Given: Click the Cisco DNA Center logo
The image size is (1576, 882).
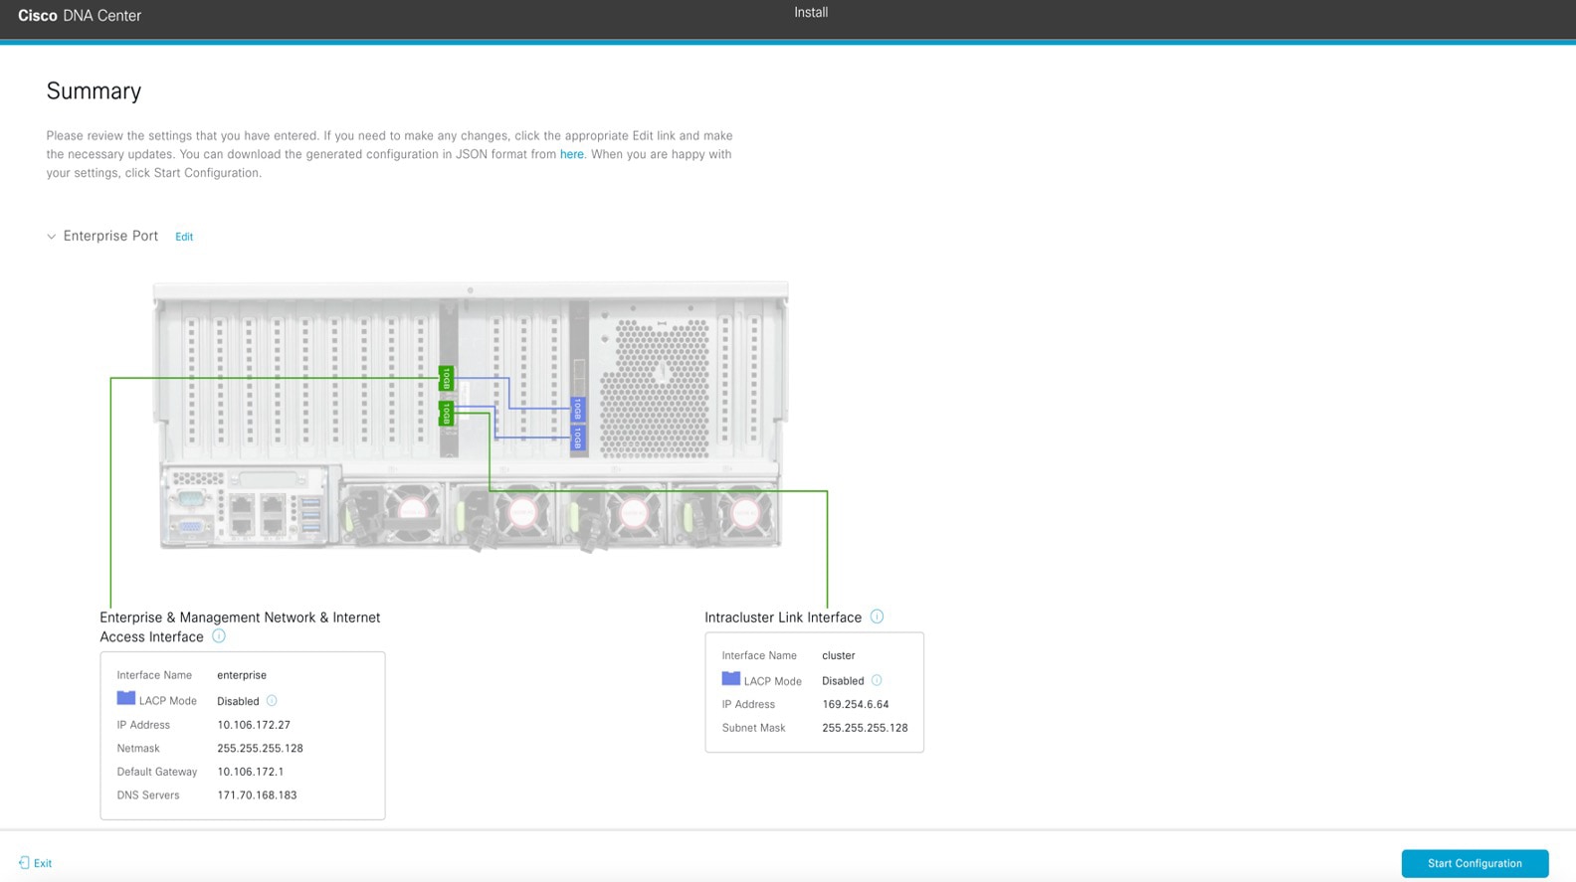Looking at the screenshot, I should pyautogui.click(x=80, y=16).
